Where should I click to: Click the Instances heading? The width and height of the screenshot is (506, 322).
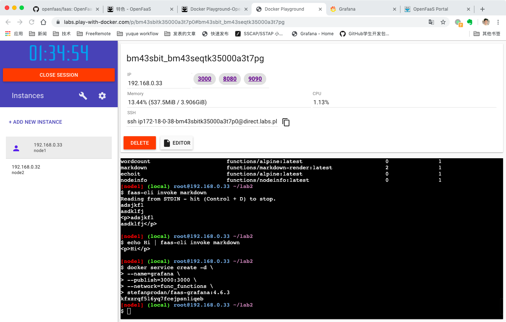[28, 96]
